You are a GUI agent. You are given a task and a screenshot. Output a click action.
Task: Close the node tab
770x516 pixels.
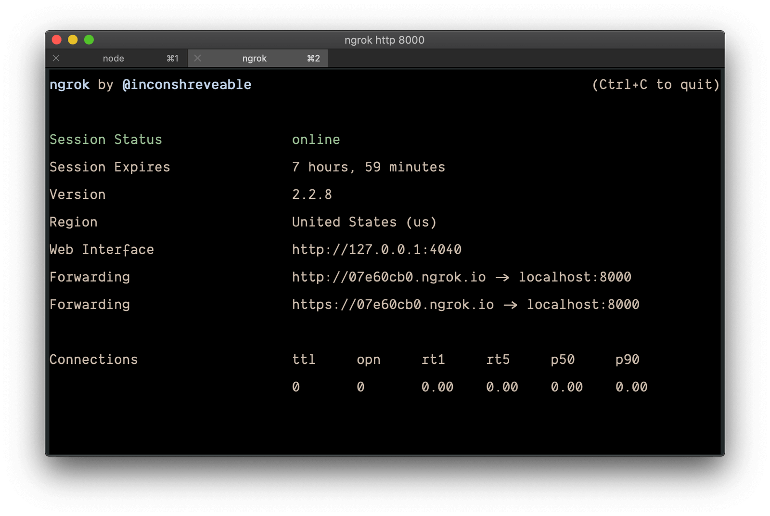coord(56,58)
